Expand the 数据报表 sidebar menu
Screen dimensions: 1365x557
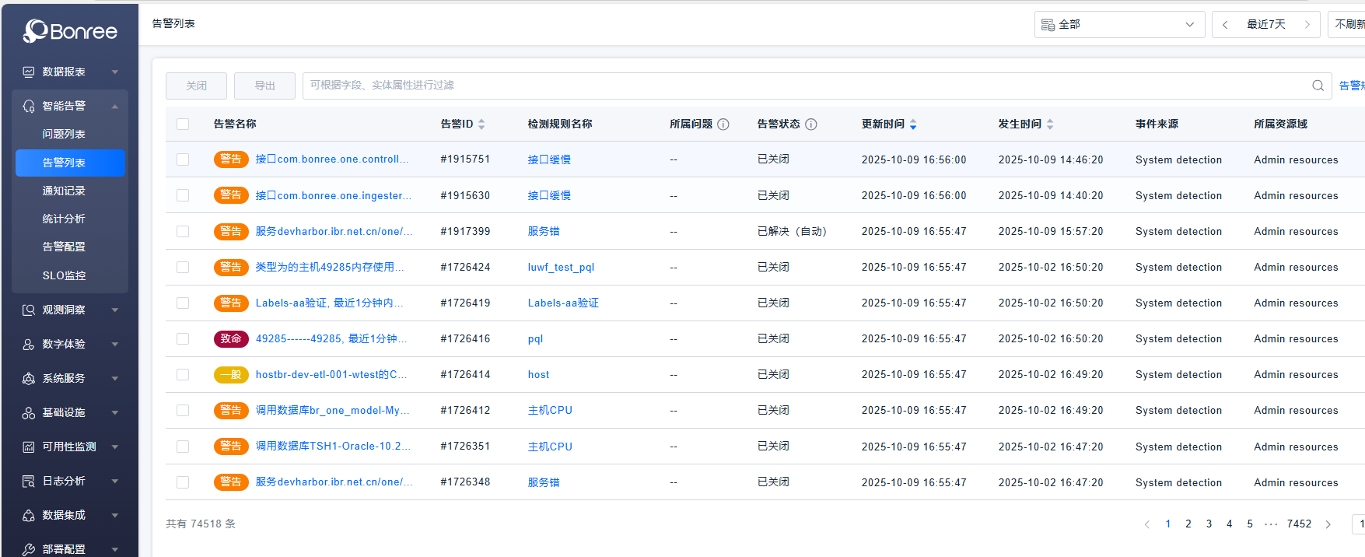tap(70, 72)
